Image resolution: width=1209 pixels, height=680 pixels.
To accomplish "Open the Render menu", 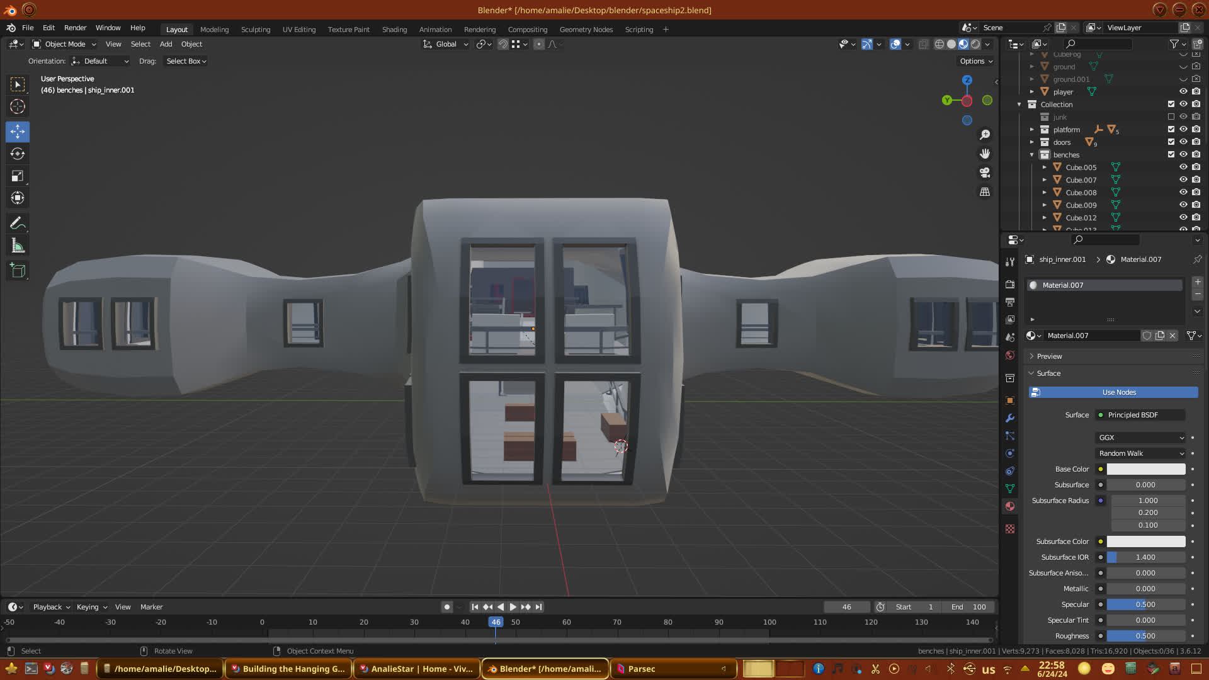I will [75, 28].
